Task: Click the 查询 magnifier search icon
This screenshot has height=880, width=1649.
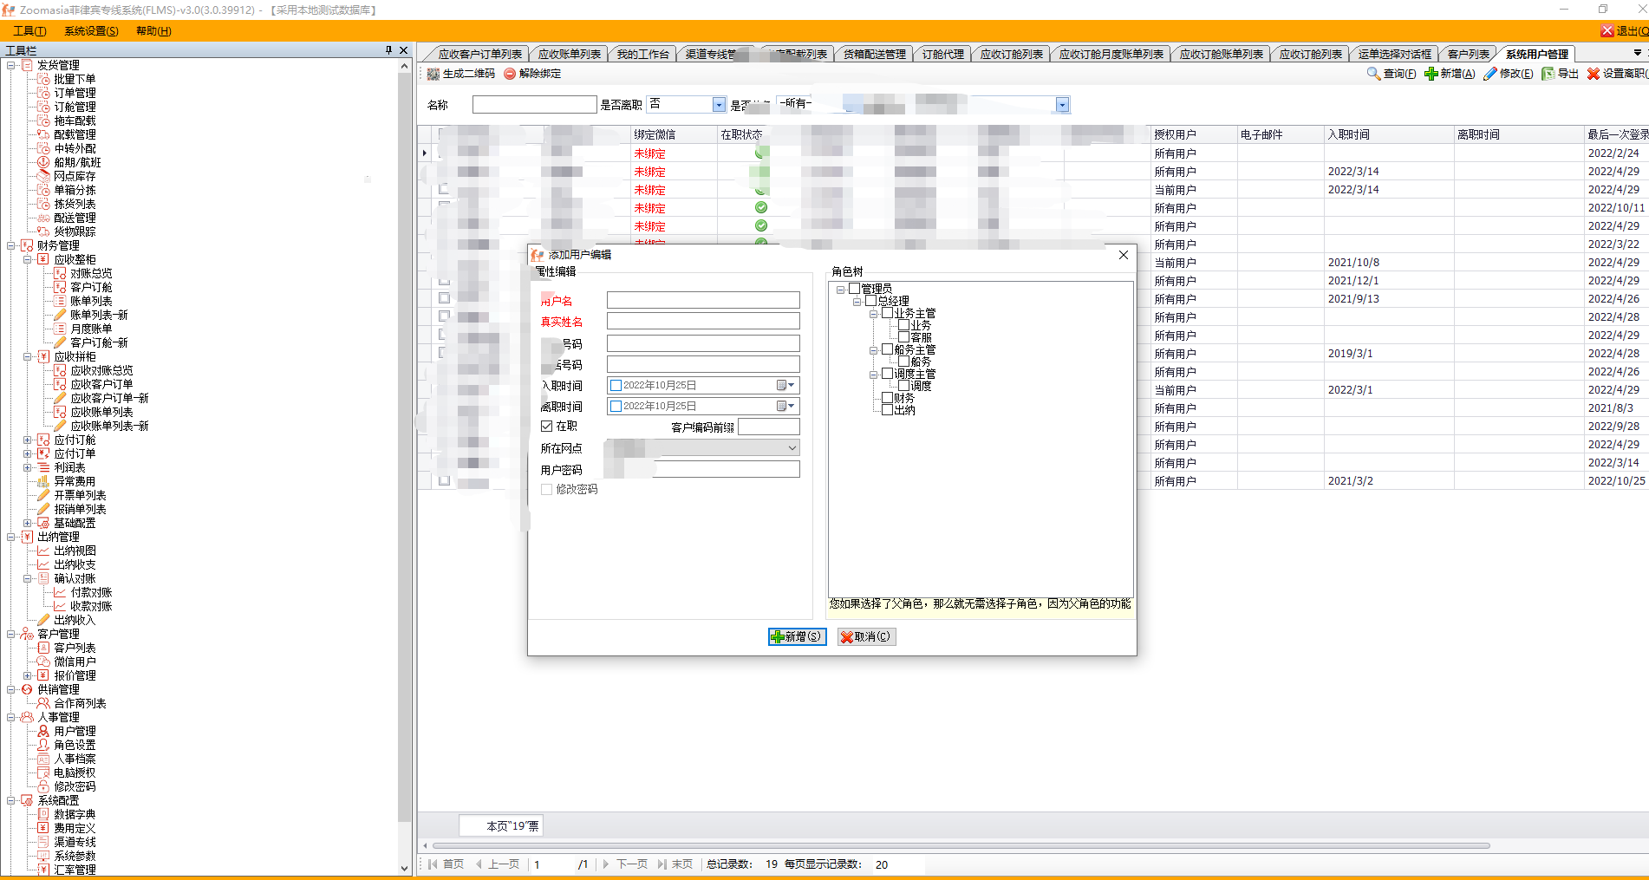Action: (1373, 75)
